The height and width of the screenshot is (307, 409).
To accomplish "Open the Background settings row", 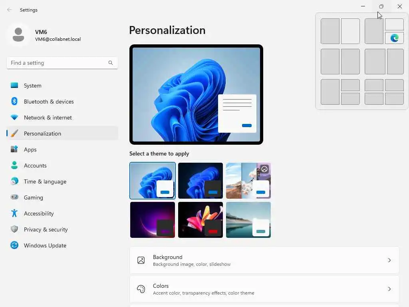I will [x=264, y=260].
